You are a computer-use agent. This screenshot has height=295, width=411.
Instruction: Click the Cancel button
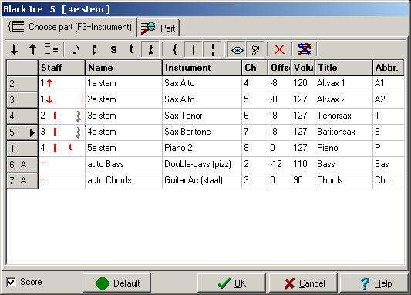click(x=303, y=283)
